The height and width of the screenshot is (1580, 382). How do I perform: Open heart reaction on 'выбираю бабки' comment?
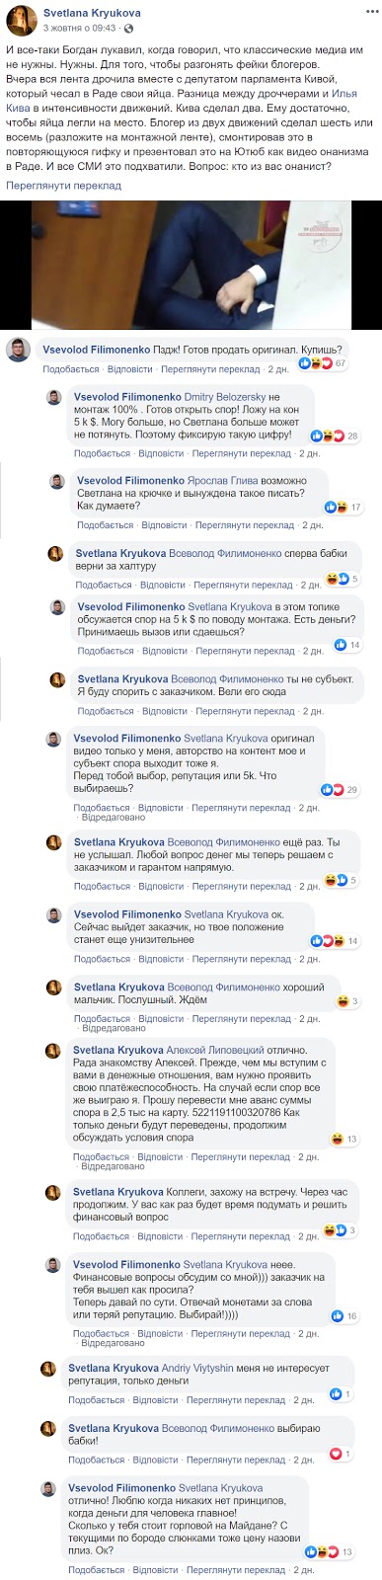pos(340,1454)
